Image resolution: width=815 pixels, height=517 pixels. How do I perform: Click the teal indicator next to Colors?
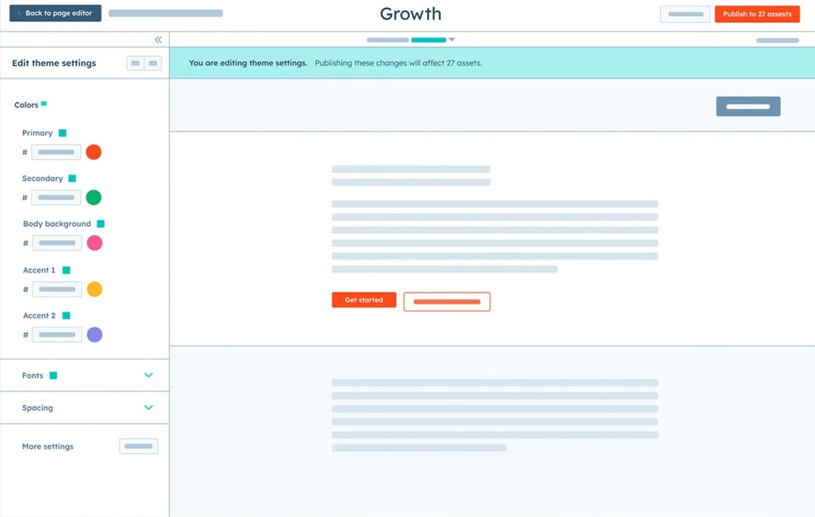point(44,104)
